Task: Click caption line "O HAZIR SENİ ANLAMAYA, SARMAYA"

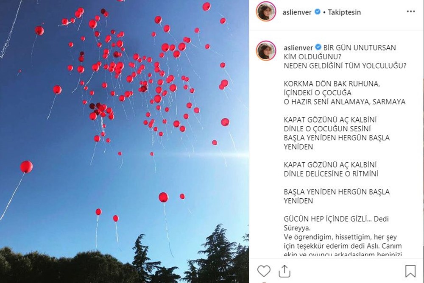Action: (x=344, y=102)
